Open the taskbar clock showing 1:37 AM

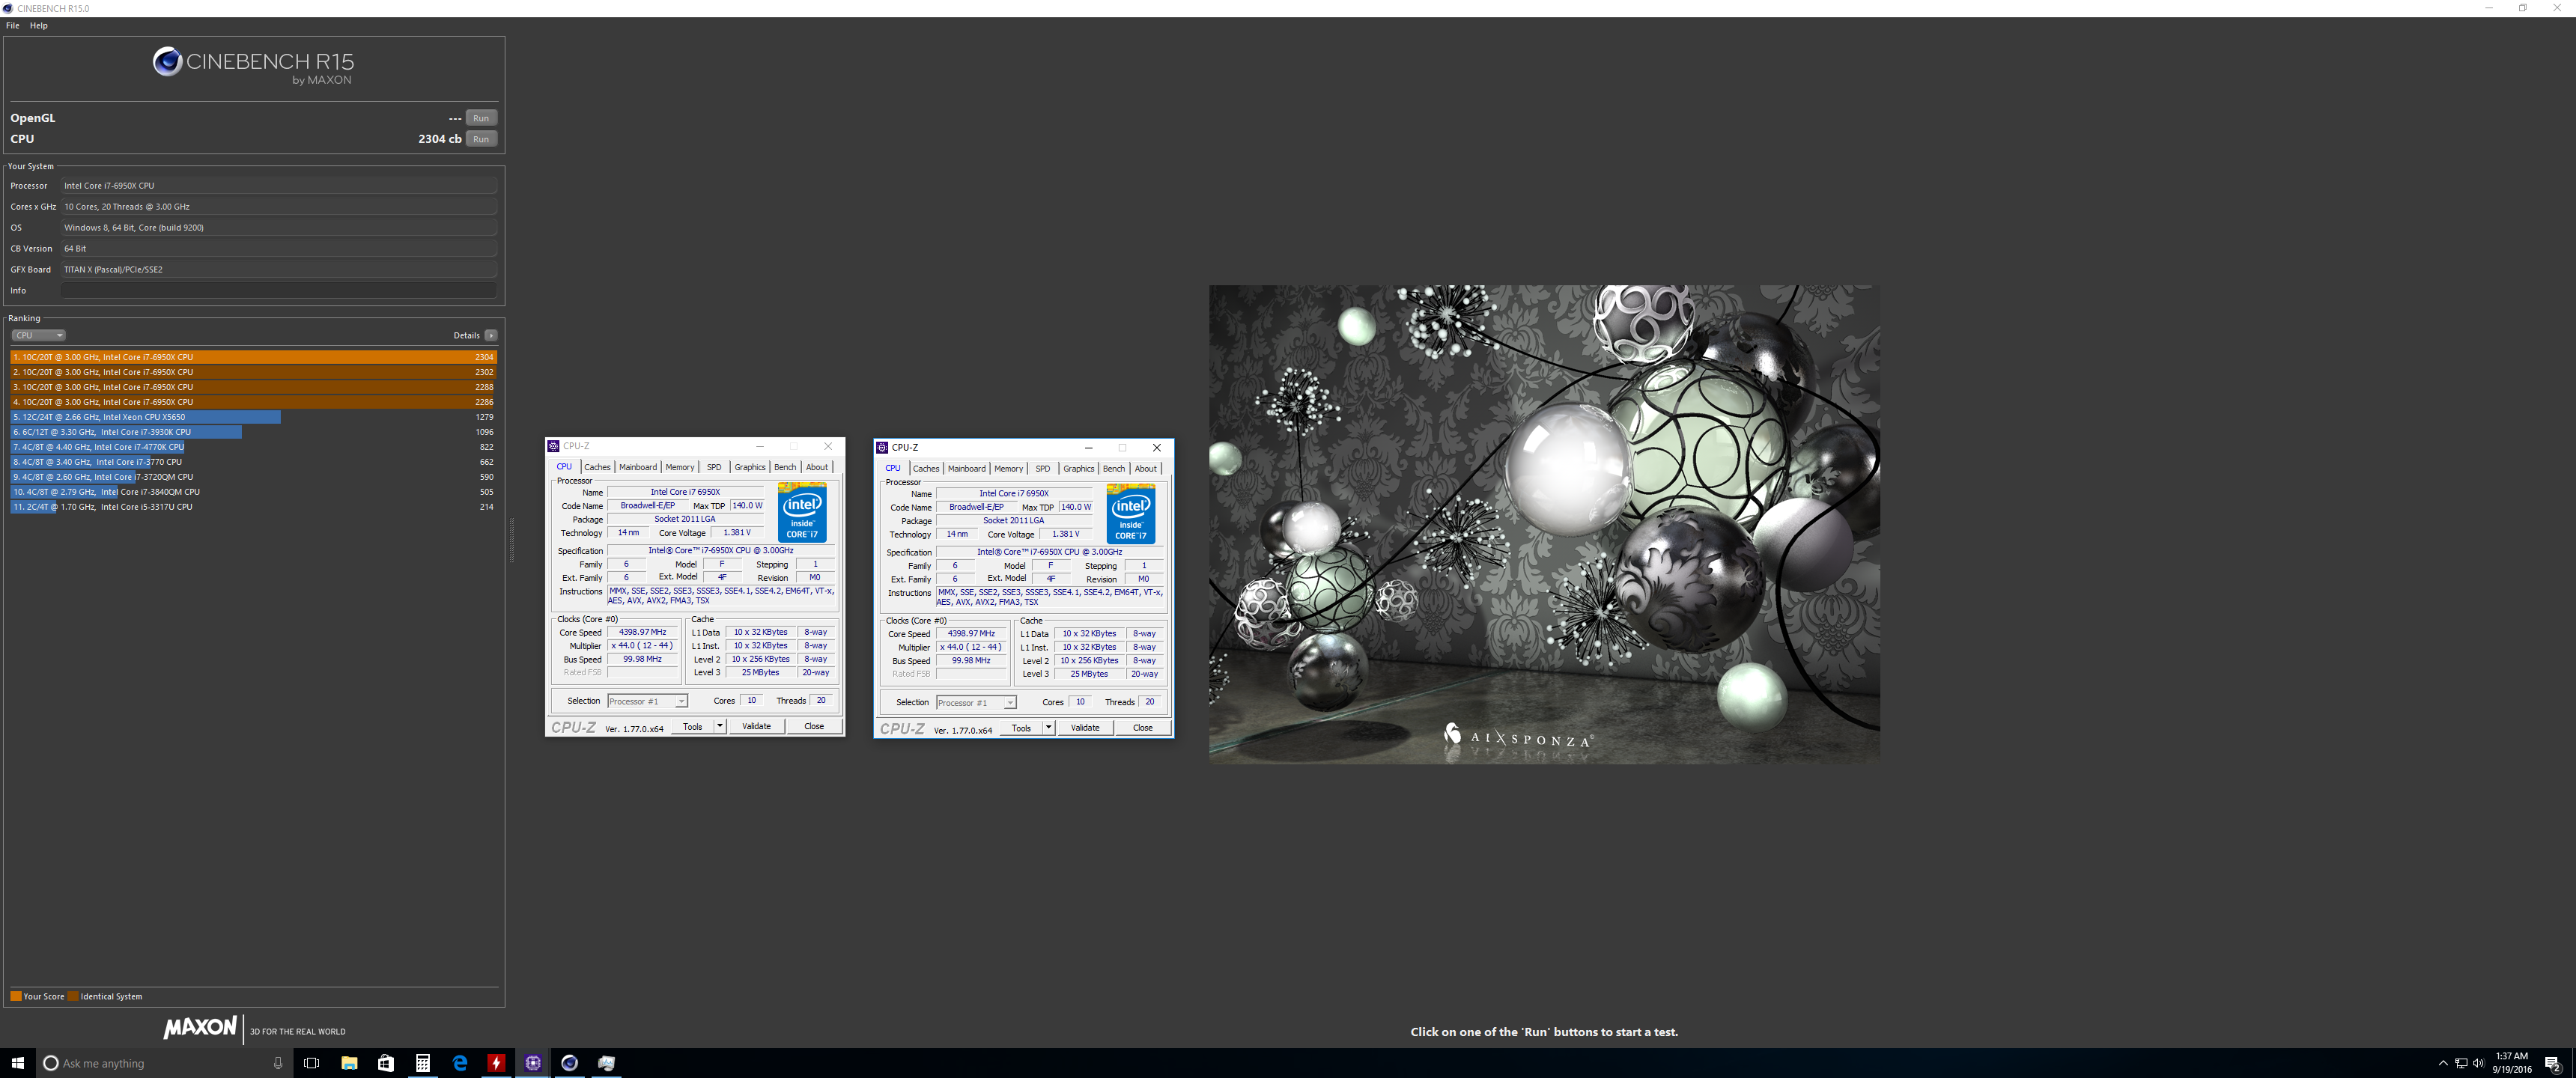click(2511, 1063)
